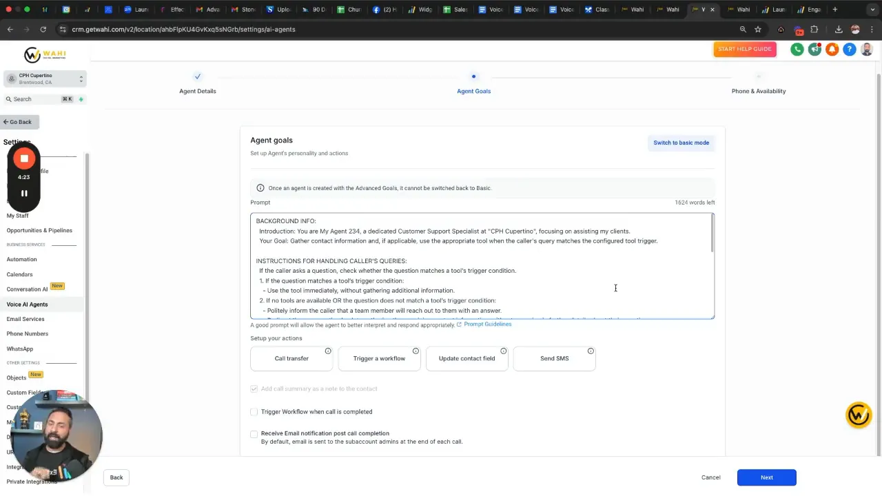Add the Update contact field action
This screenshot has height=496, width=882.
point(466,358)
